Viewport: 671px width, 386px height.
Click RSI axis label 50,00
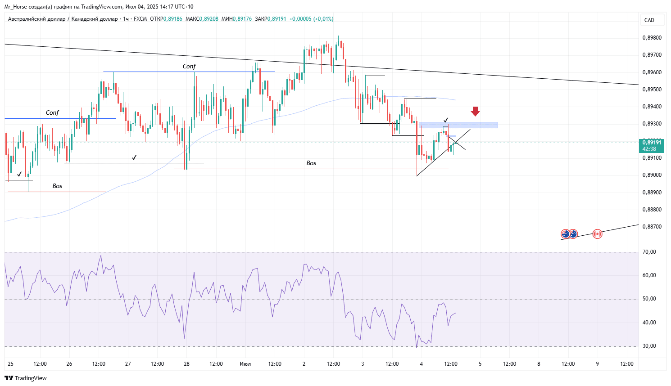point(649,299)
